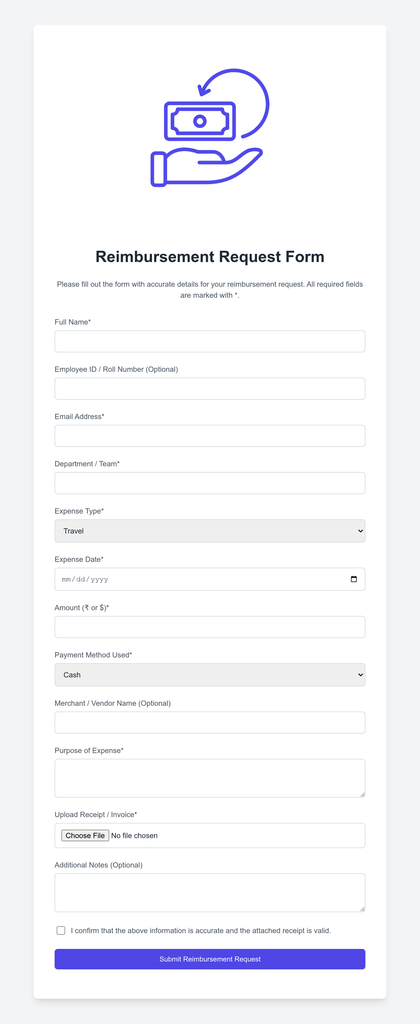
Task: Click inside the Full Name field
Action: (x=210, y=341)
